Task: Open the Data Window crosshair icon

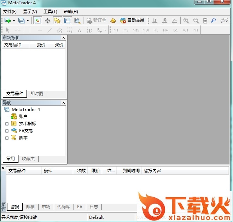Action: coord(47,21)
